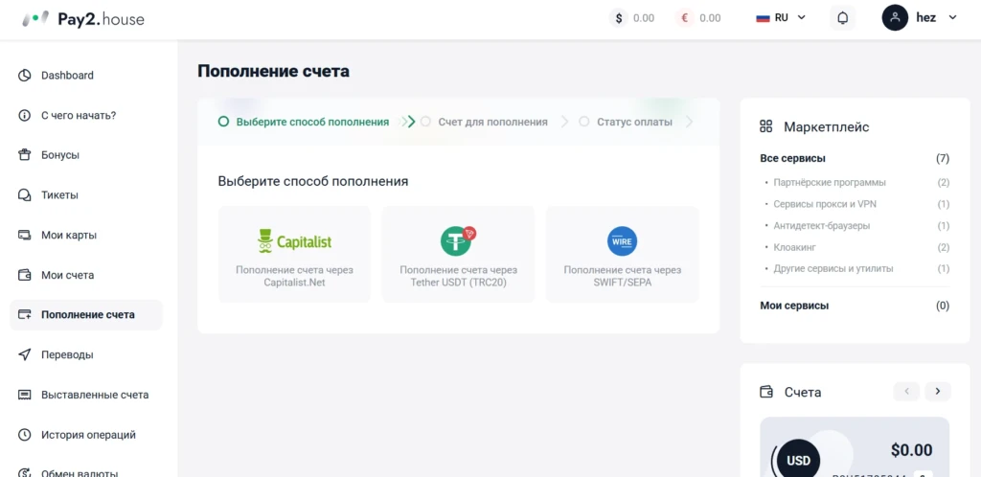Click the 'Пополнение счета' page heading
Viewport: 981px width, 477px height.
pos(273,71)
